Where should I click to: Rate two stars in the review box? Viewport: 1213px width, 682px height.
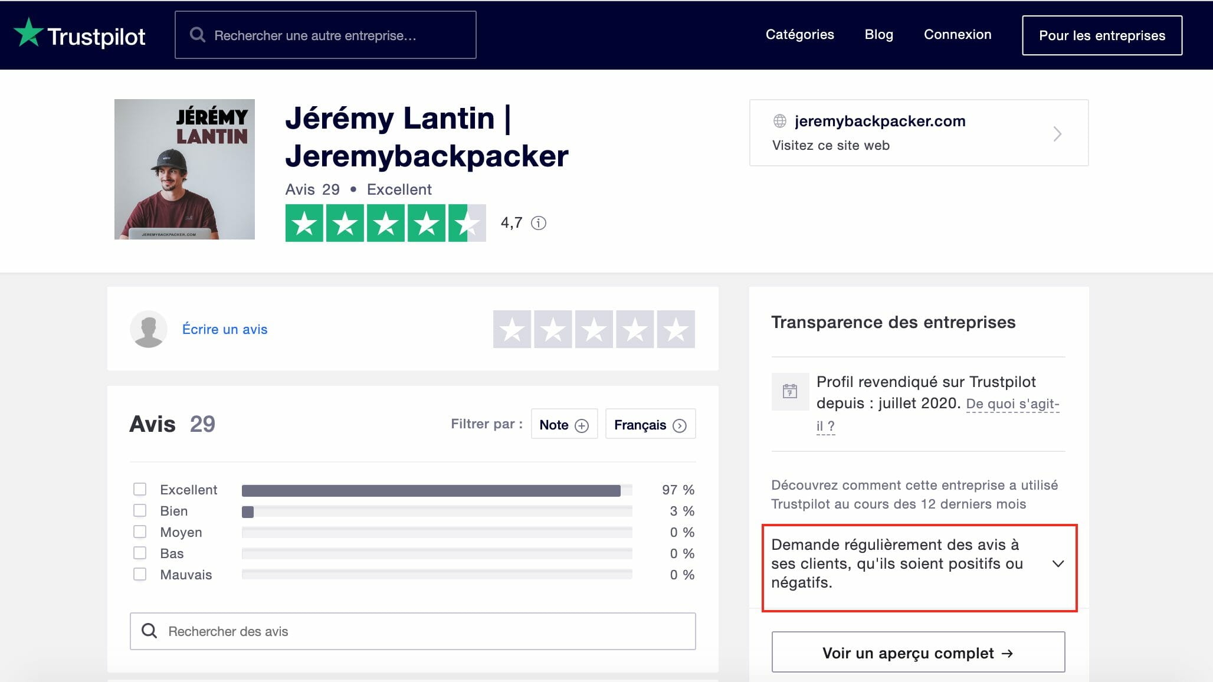pos(553,329)
